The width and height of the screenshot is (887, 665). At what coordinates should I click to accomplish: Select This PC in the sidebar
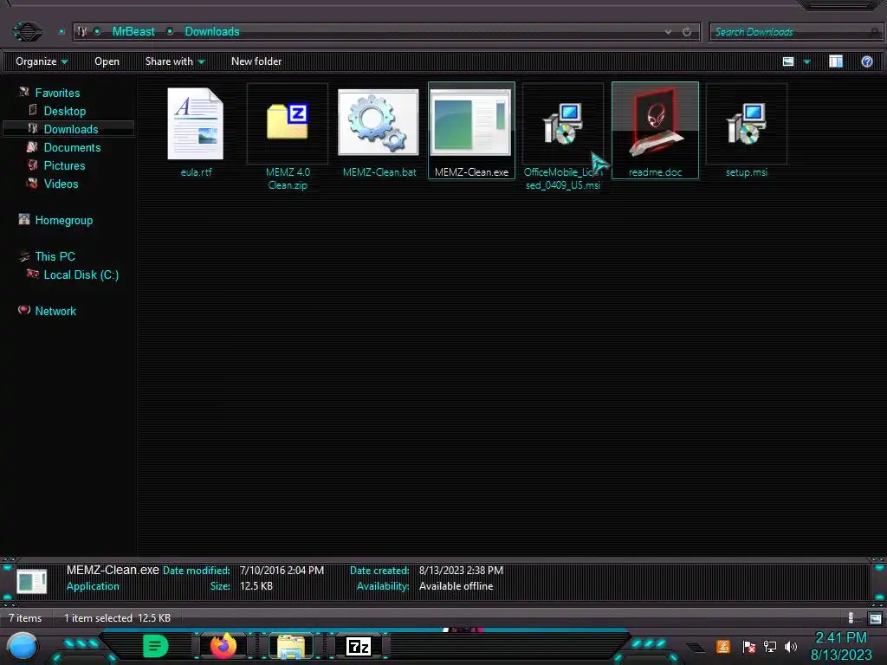(55, 256)
